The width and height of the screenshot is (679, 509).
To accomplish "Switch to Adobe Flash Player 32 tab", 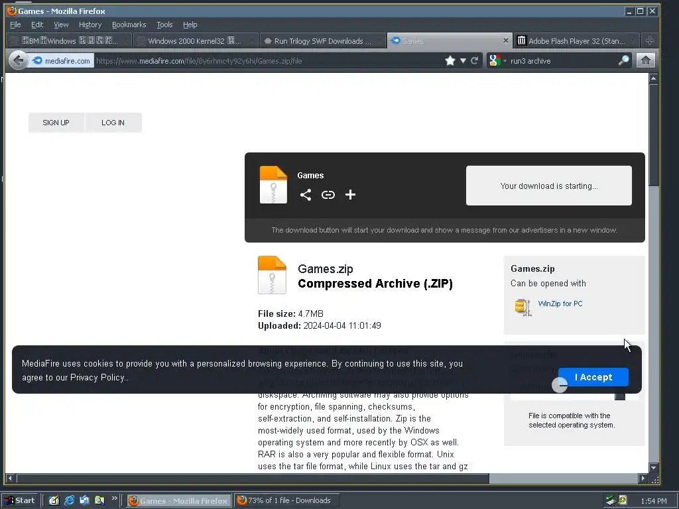I will tap(576, 40).
